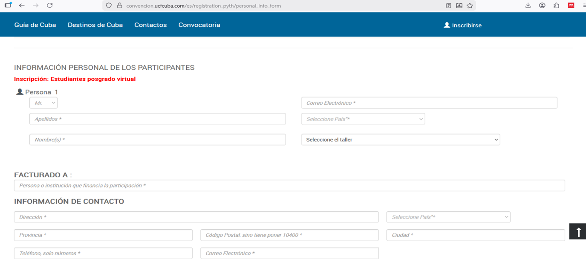Click 'Inscripción: Estudiantes posgrado virtual' text
The height and width of the screenshot is (259, 586).
pyautogui.click(x=75, y=79)
